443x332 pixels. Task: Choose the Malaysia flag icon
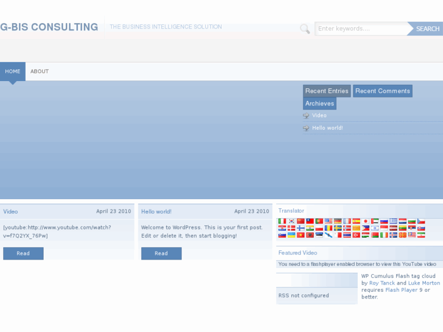coord(412,235)
